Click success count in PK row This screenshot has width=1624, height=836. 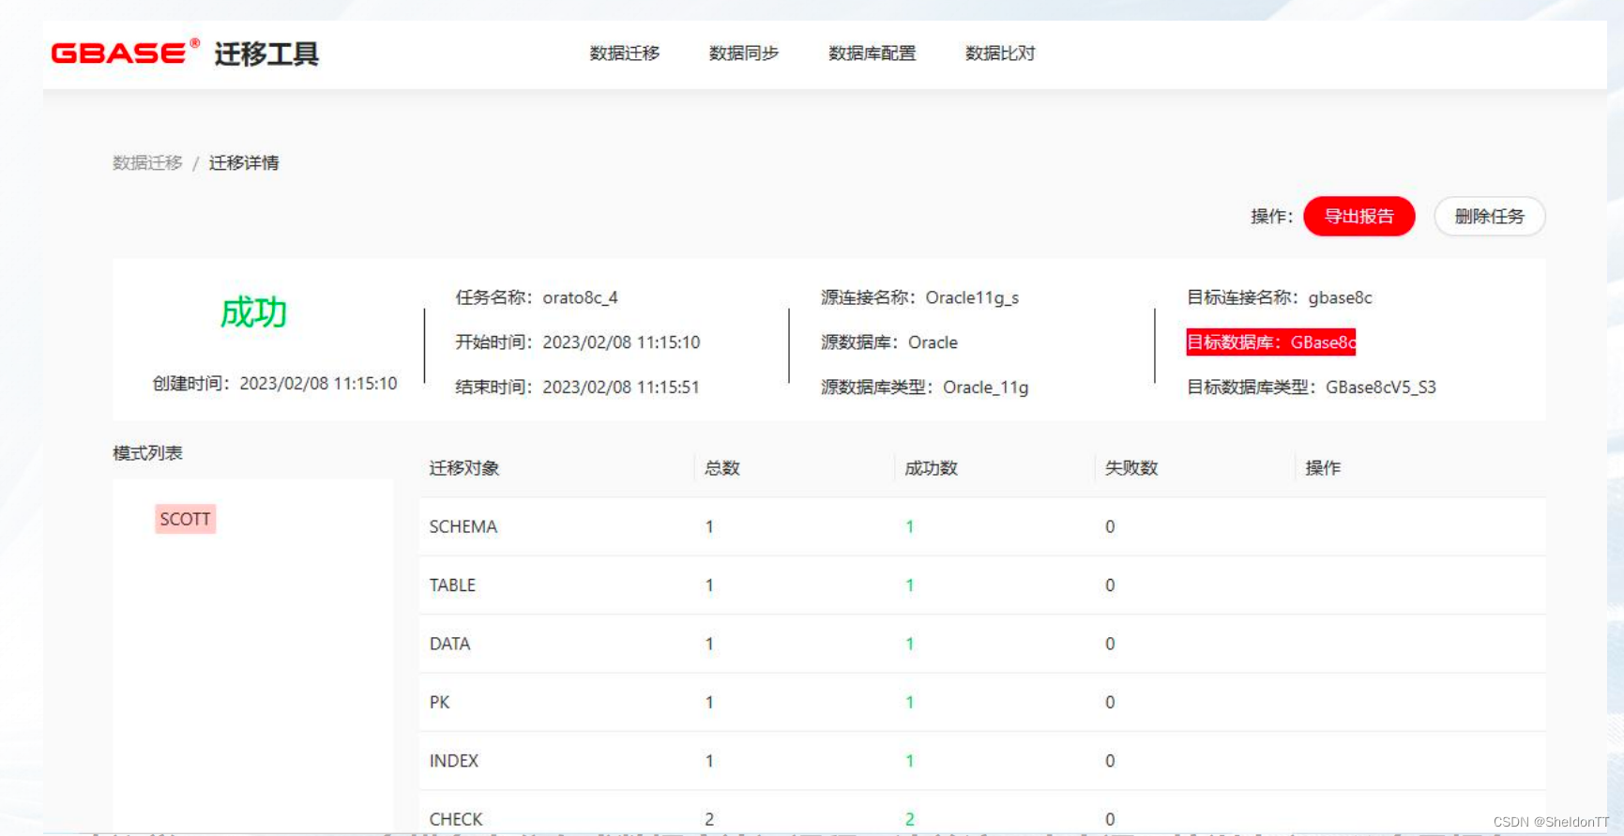909,703
